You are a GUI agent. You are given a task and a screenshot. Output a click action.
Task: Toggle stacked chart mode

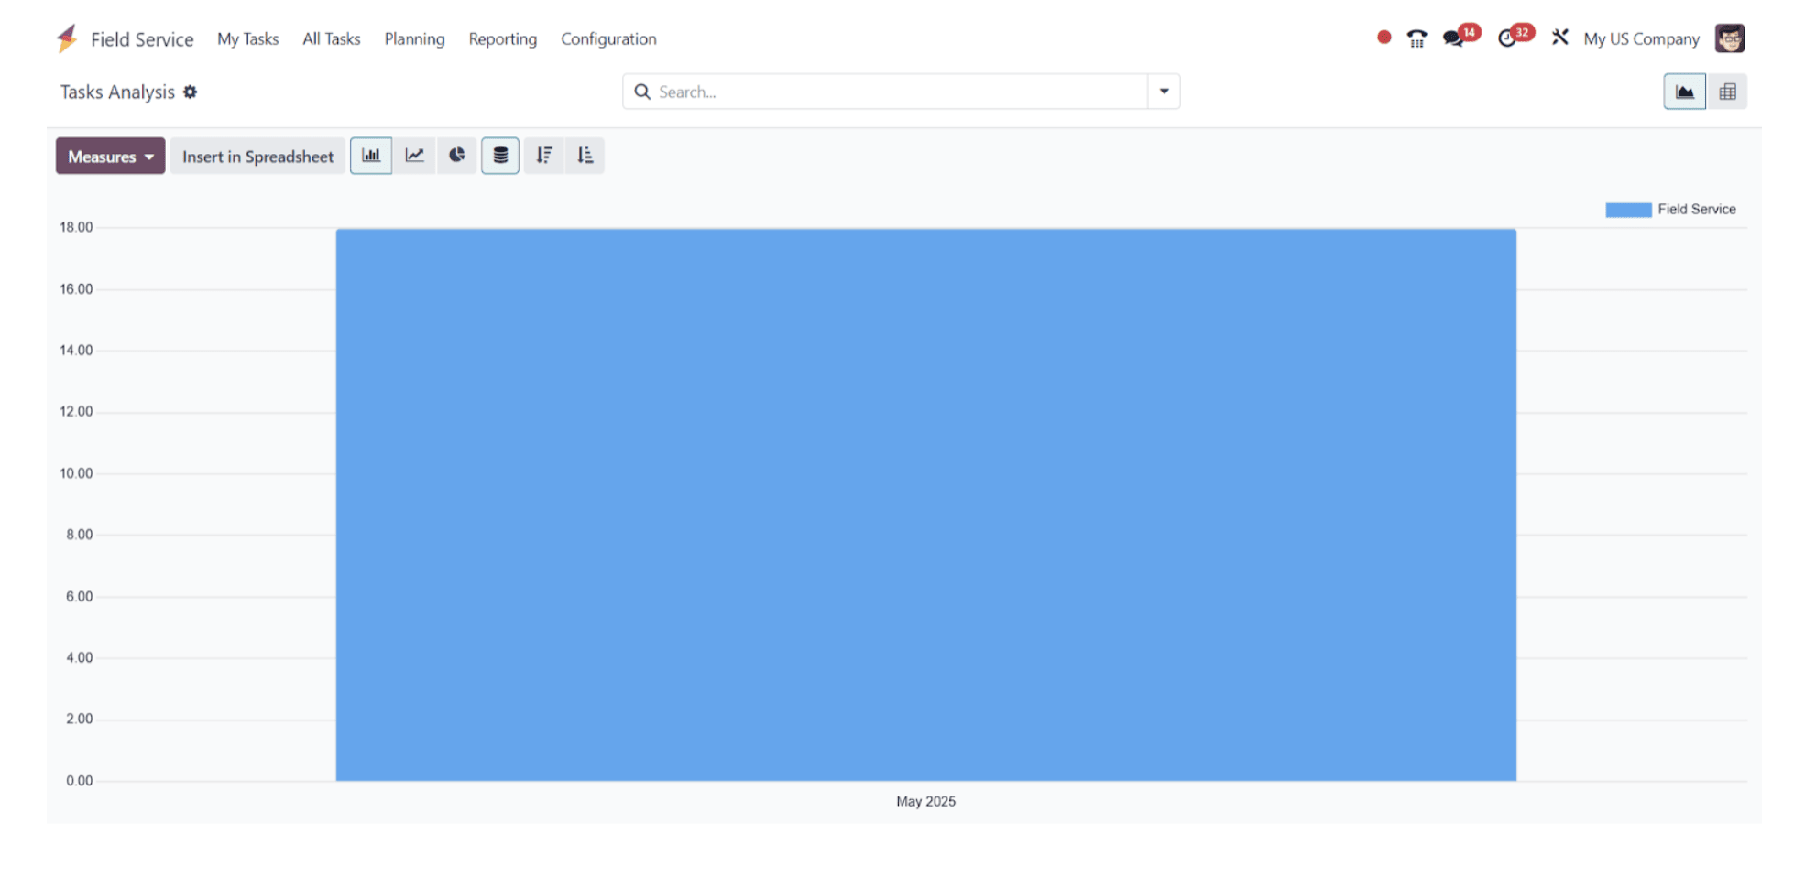tap(500, 156)
